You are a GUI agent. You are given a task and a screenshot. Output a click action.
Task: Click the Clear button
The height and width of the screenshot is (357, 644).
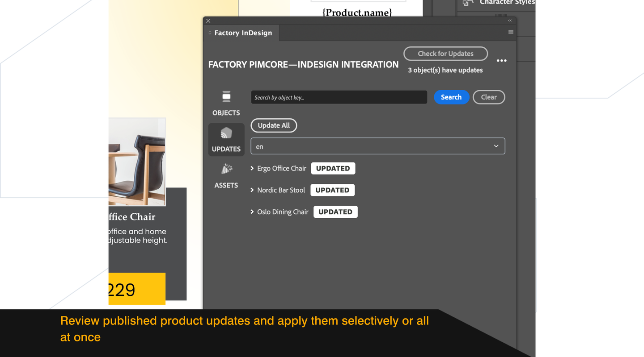click(x=489, y=97)
